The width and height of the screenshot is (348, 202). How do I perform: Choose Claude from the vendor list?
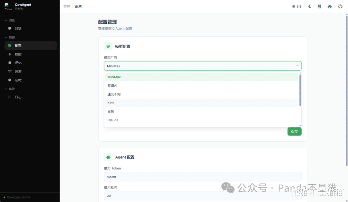point(201,120)
